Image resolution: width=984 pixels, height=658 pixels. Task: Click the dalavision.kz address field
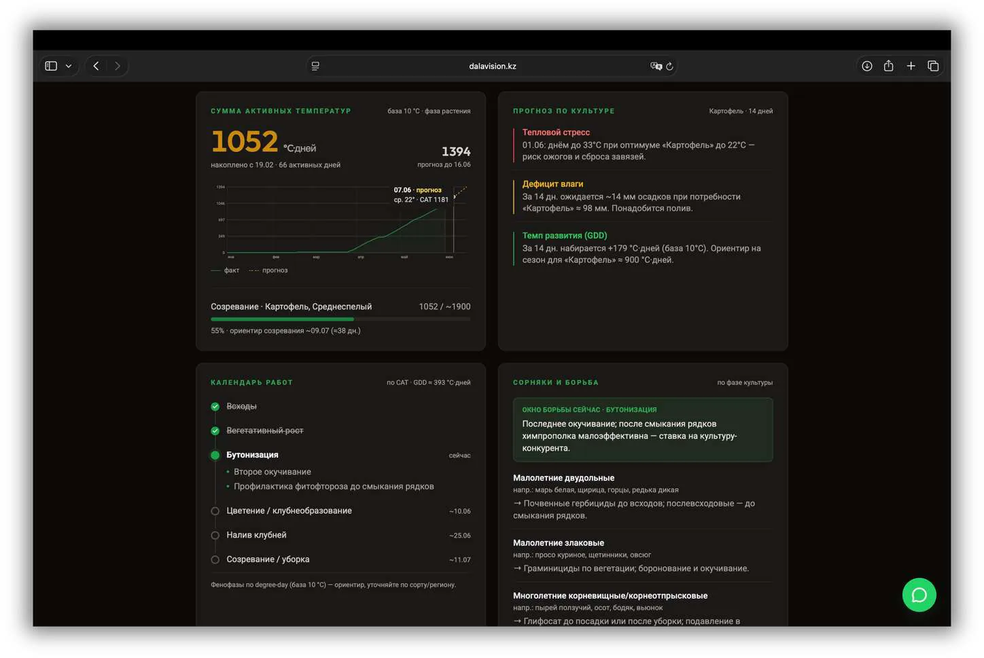pos(493,66)
